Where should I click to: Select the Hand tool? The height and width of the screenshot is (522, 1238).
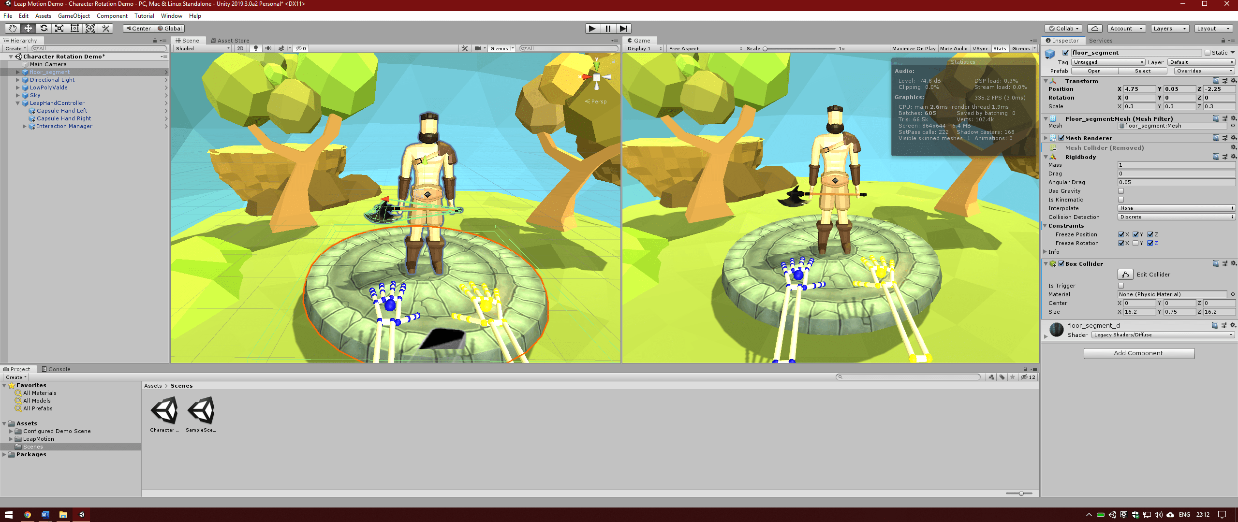click(x=13, y=29)
